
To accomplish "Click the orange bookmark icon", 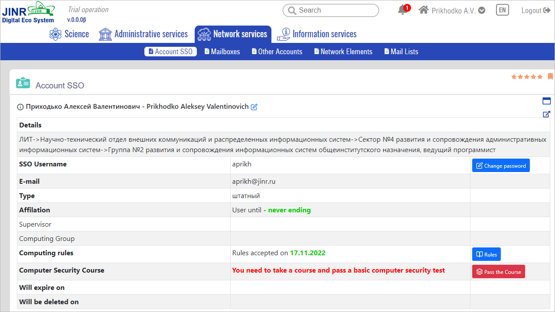I will [x=550, y=77].
